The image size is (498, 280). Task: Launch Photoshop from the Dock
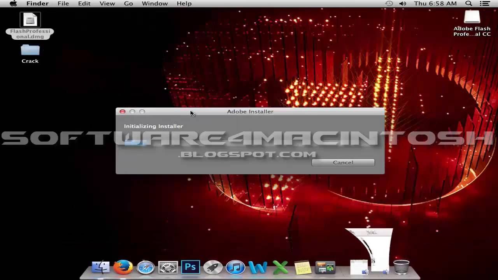point(190,267)
